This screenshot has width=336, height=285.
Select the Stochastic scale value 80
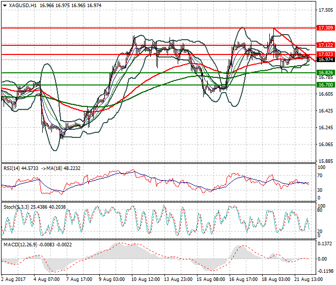click(x=320, y=210)
